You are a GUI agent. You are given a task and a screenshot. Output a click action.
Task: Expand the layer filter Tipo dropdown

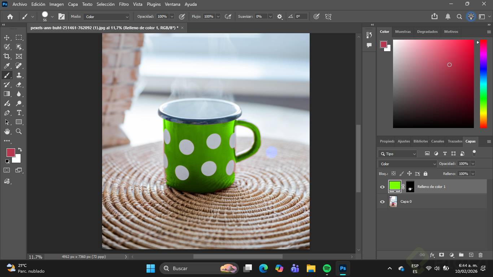[397, 154]
